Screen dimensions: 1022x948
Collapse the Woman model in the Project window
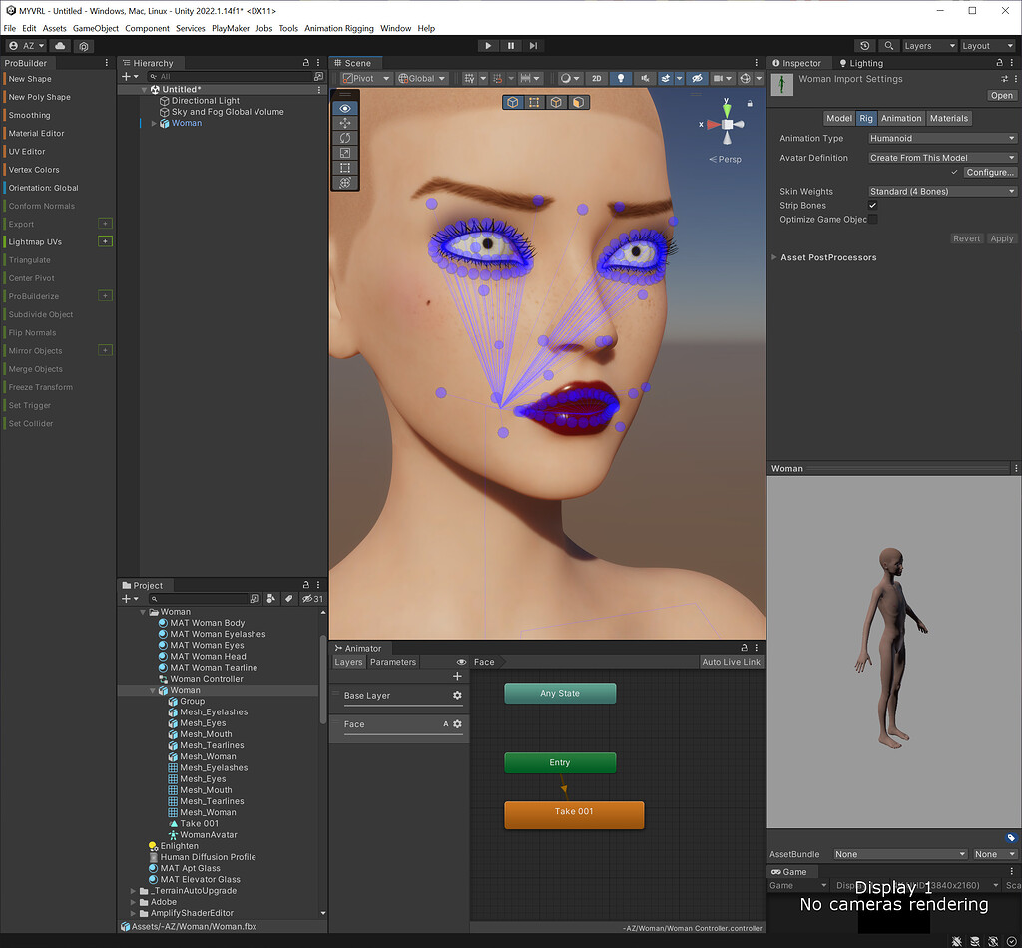[152, 690]
